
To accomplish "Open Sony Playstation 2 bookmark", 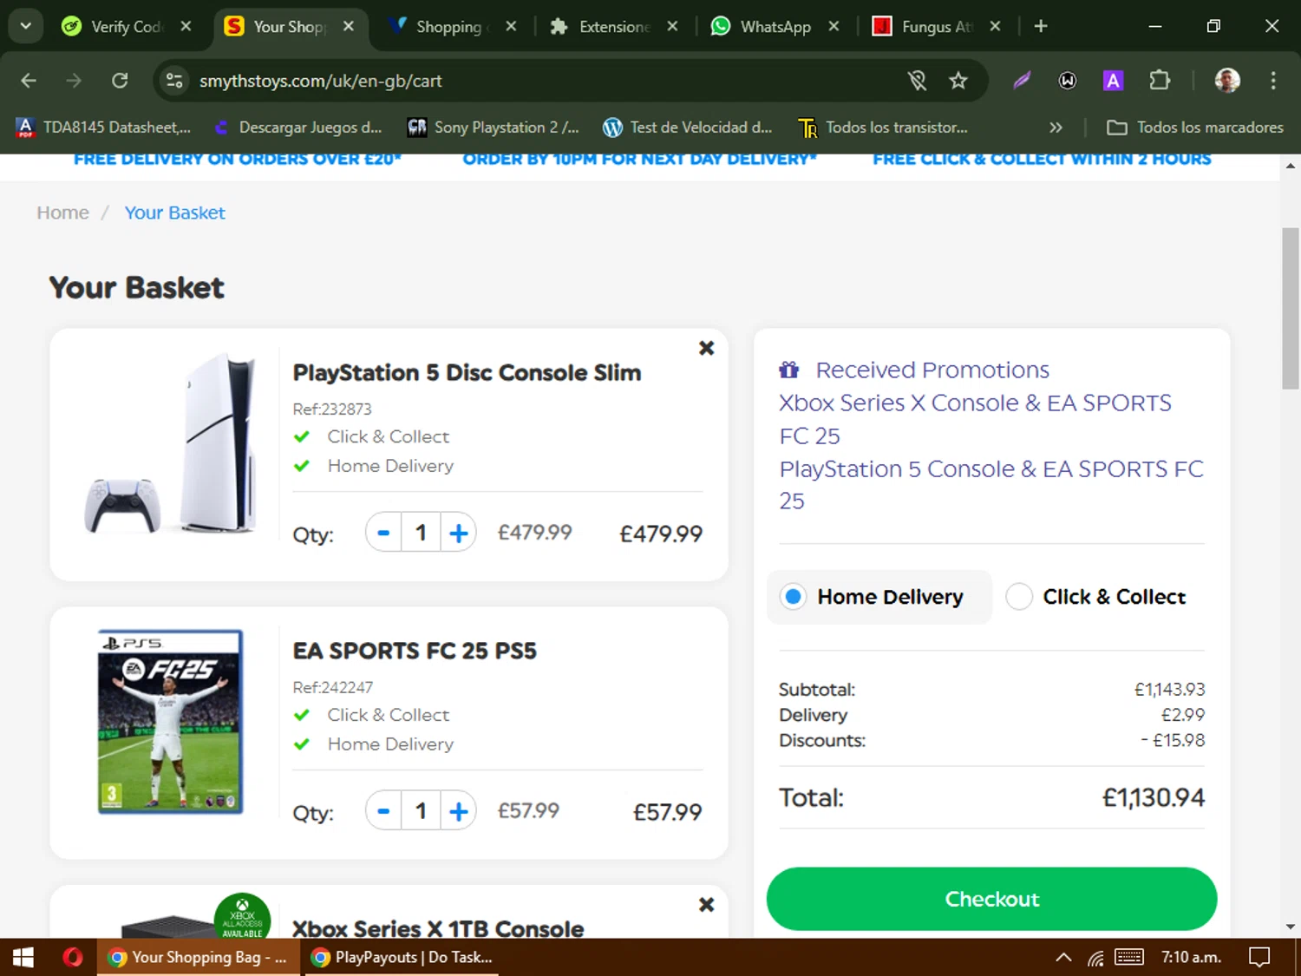I will [x=494, y=128].
